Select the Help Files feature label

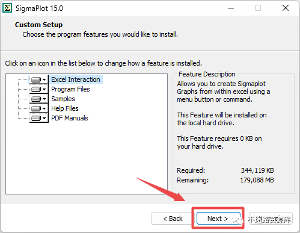click(65, 108)
